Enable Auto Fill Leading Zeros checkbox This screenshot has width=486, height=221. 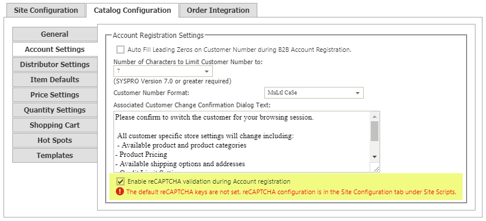point(120,50)
